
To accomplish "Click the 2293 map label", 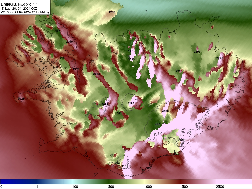I will [x=197, y=52].
